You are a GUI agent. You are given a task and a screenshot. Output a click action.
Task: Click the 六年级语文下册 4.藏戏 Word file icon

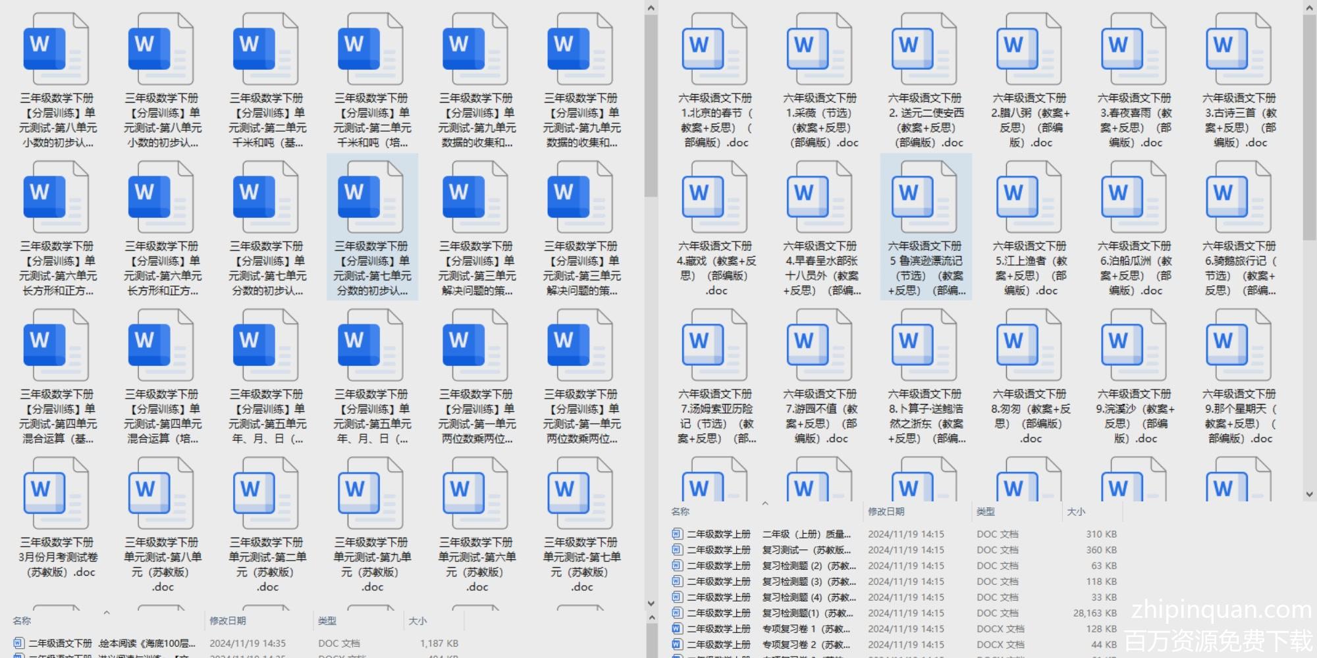714,197
